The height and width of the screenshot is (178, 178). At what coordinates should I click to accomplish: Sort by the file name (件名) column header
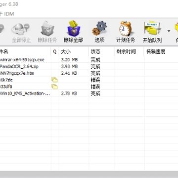(25, 51)
